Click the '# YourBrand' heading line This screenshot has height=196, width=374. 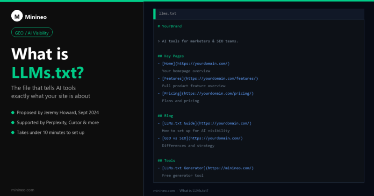(x=170, y=26)
